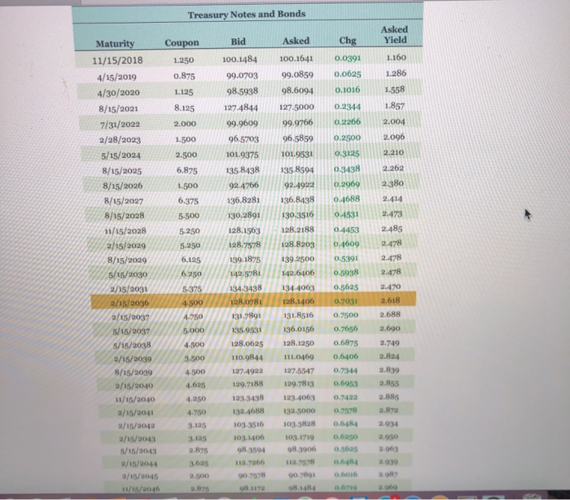Click maturity 11/15/2040
The width and height of the screenshot is (570, 500).
coord(135,400)
